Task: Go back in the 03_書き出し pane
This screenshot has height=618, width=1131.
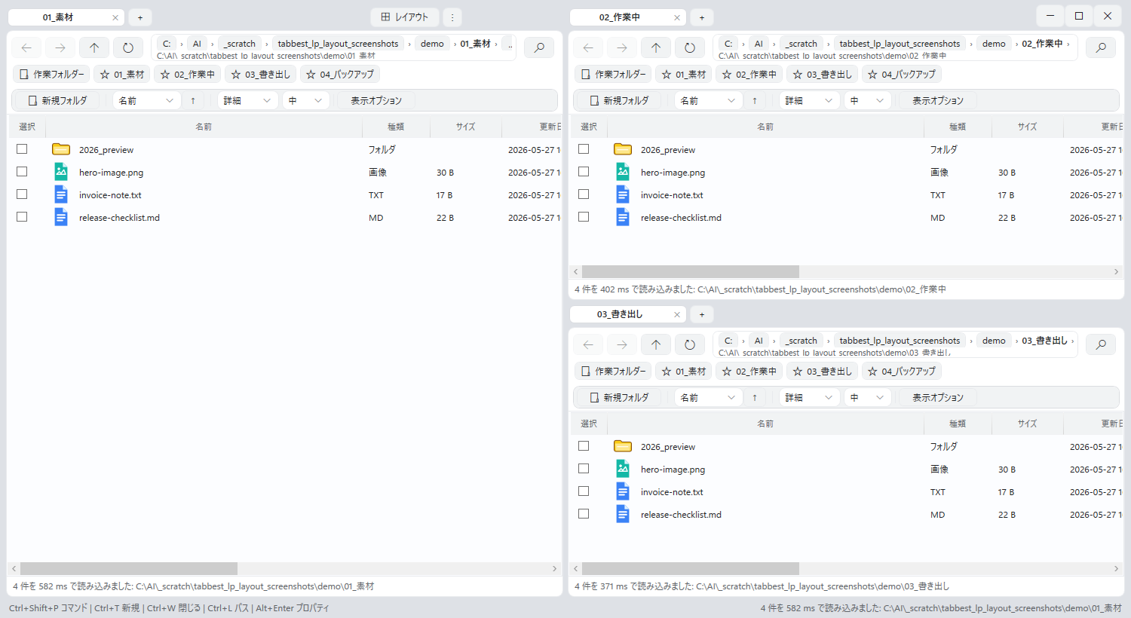Action: (x=588, y=344)
